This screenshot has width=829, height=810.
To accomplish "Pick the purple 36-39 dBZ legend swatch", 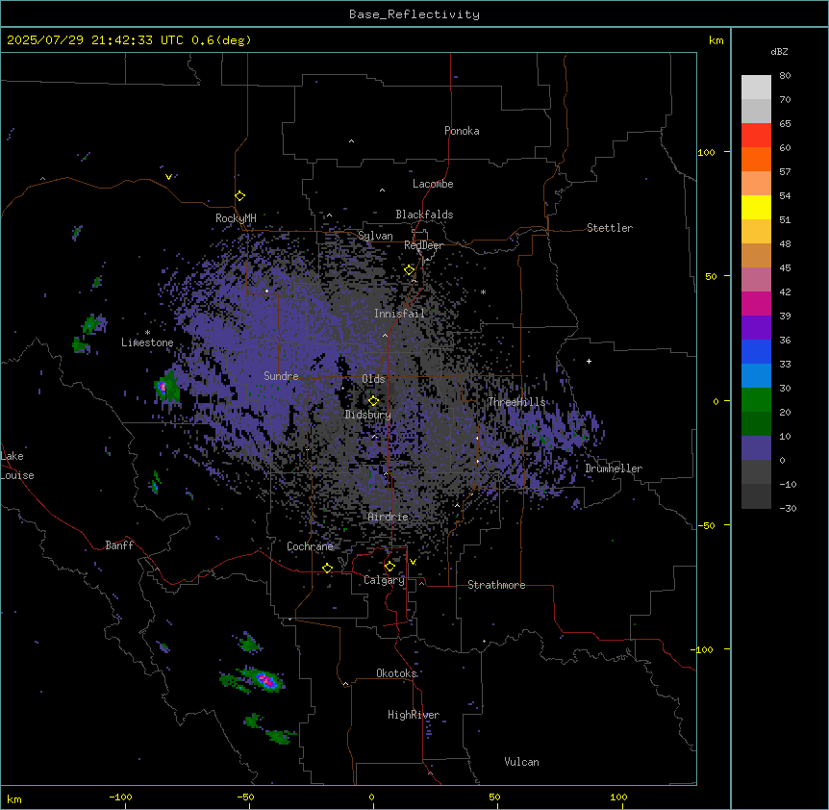I will click(756, 328).
